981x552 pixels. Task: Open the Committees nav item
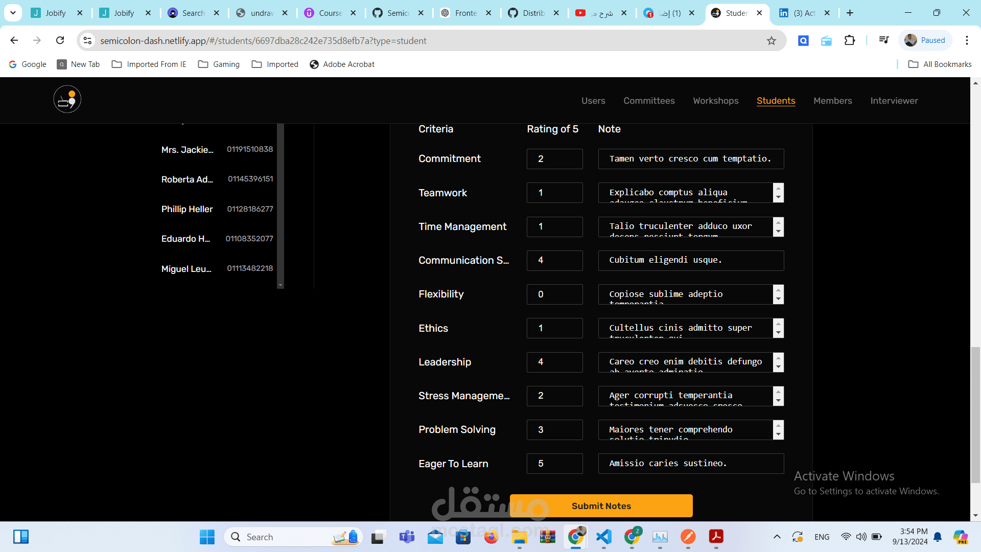coord(648,101)
